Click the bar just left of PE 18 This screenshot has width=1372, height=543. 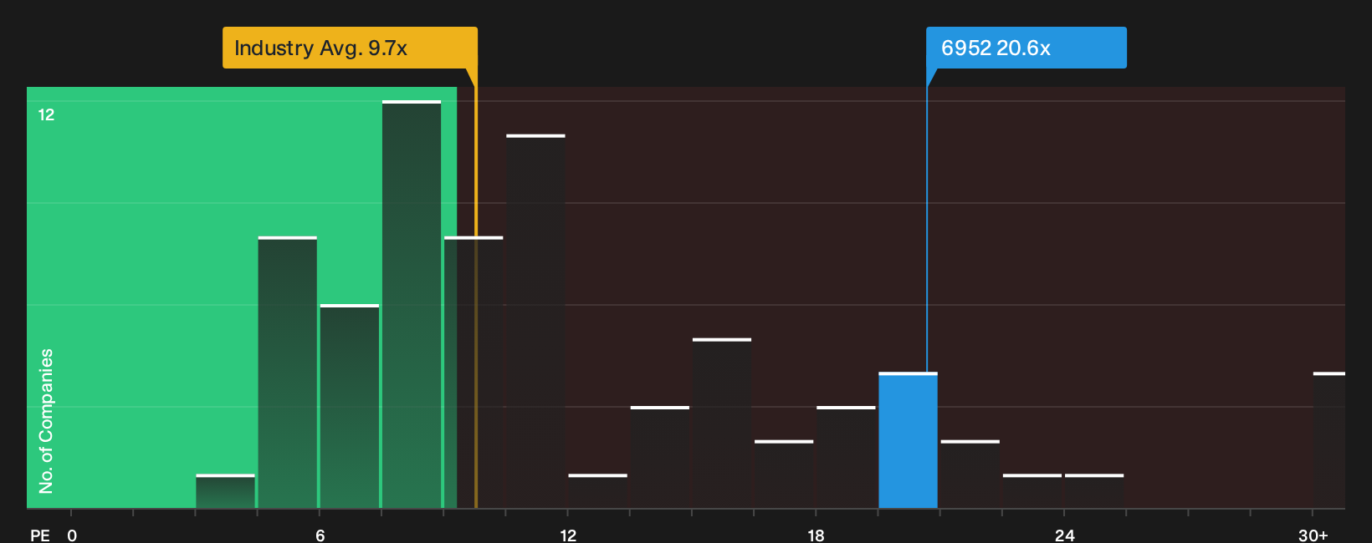click(x=784, y=474)
